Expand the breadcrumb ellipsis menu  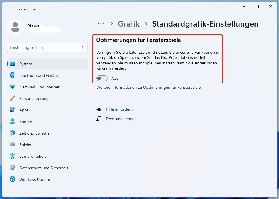coord(101,23)
